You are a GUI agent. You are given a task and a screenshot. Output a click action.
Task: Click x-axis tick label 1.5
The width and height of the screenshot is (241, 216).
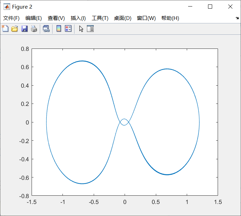[218, 202]
